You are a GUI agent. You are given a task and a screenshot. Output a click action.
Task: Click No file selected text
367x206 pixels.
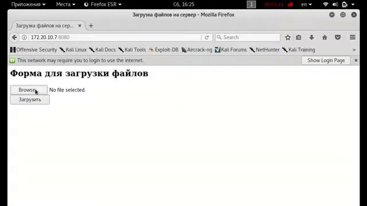tap(68, 90)
